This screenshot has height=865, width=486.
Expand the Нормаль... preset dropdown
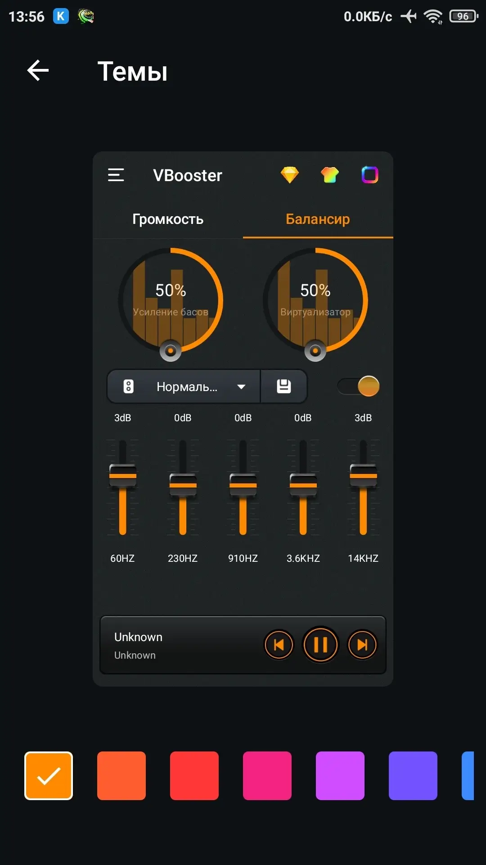point(241,387)
